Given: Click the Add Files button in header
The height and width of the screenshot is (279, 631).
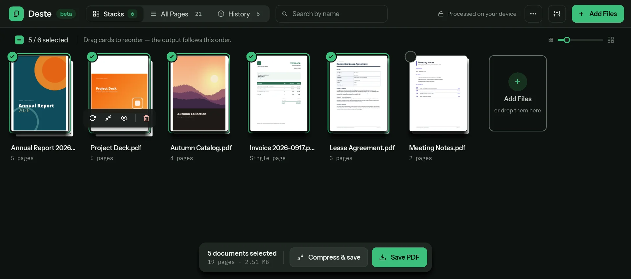Looking at the screenshot, I should [598, 14].
